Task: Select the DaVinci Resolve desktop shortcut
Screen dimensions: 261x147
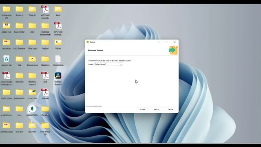Action: [58, 79]
